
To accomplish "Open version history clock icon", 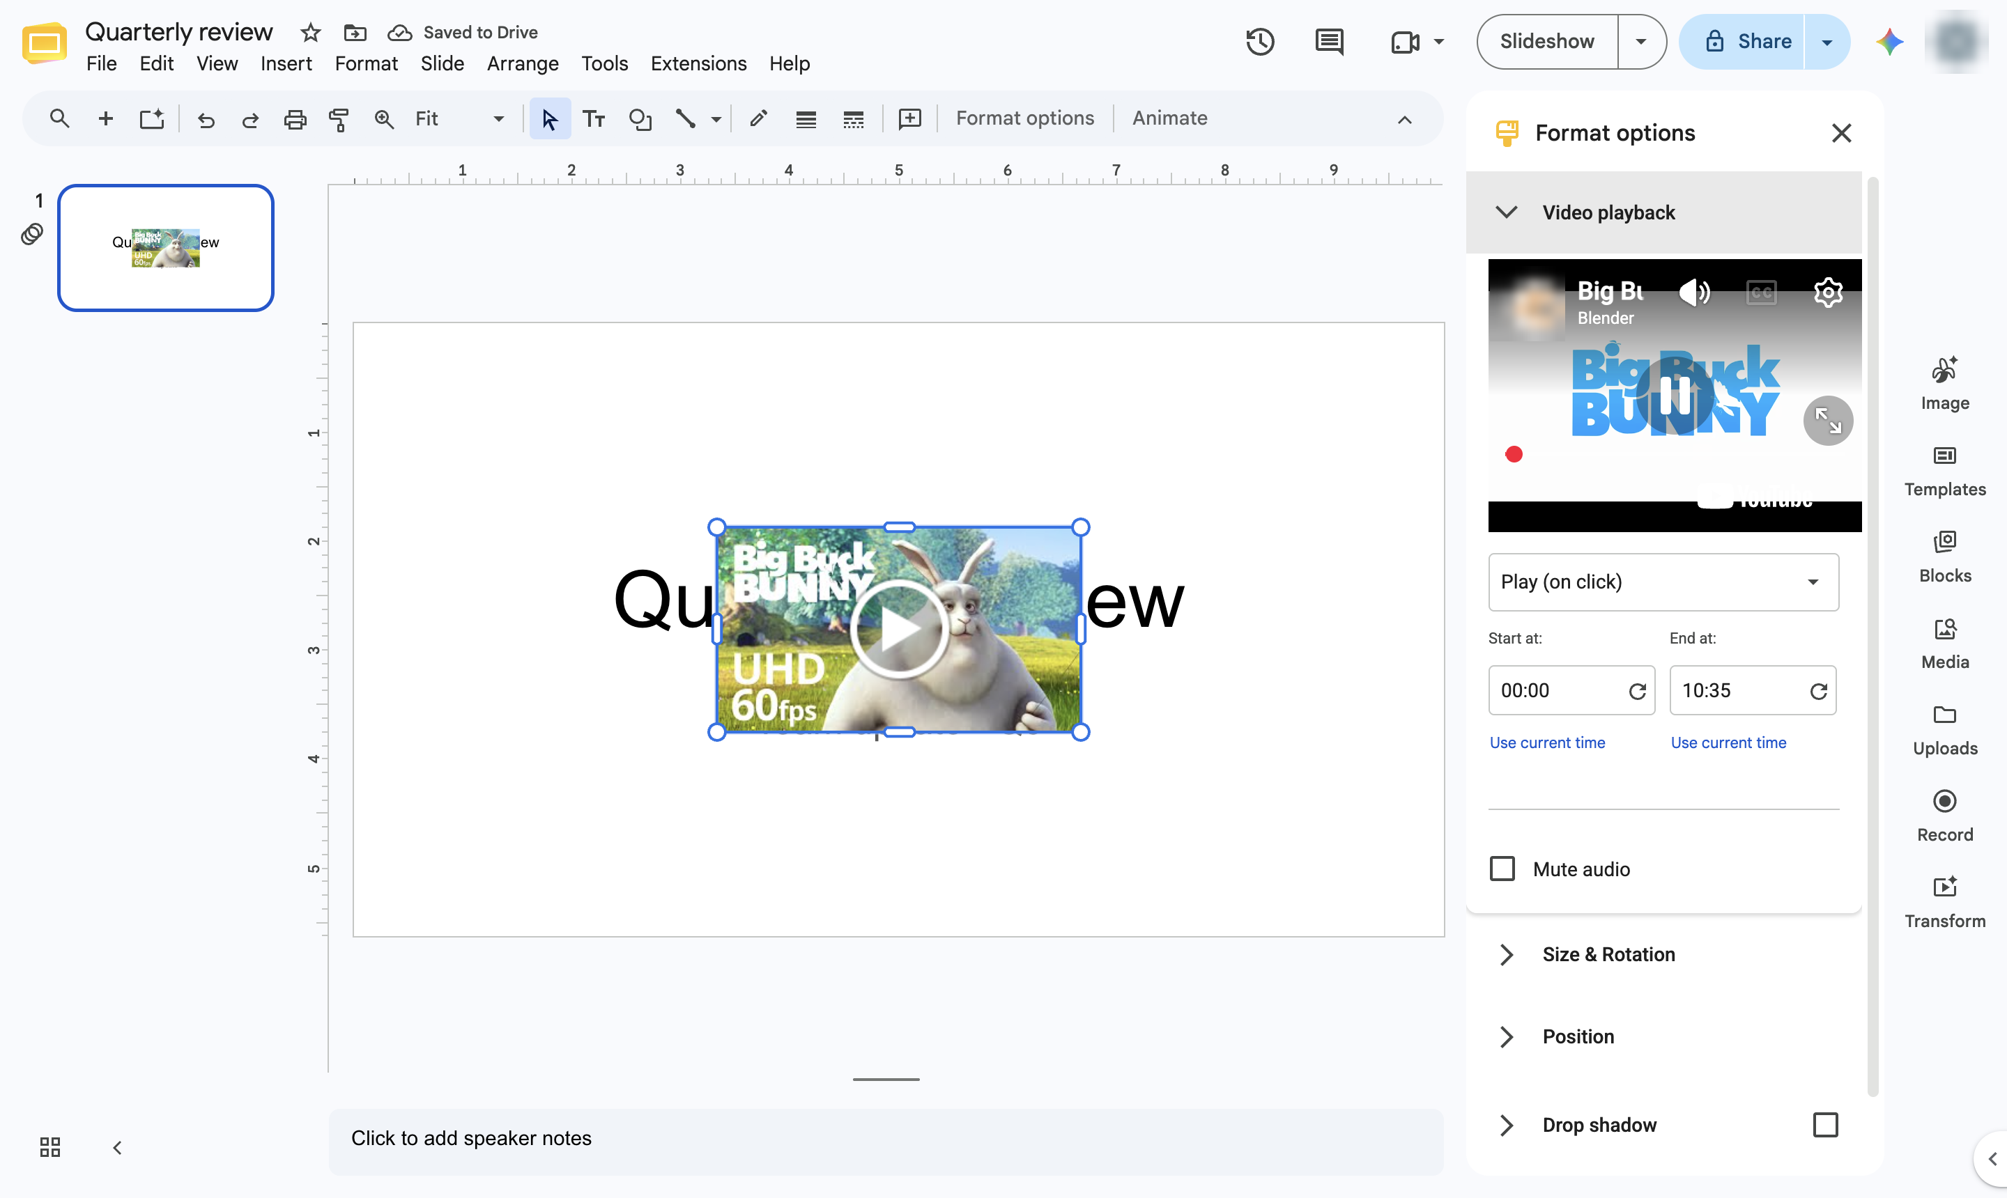I will (1260, 41).
